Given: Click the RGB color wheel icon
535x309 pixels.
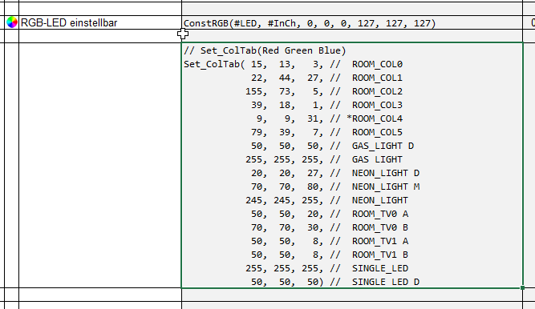Looking at the screenshot, I should (11, 22).
